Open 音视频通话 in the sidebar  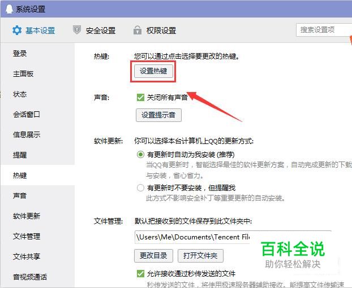30,277
